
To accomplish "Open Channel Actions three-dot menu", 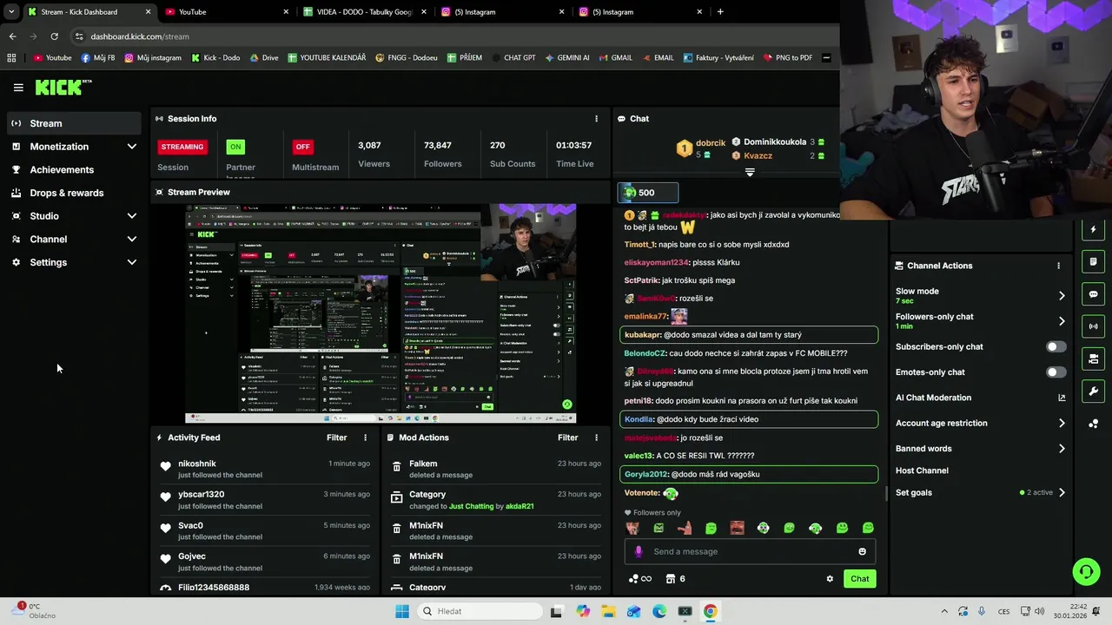I will pos(1058,266).
